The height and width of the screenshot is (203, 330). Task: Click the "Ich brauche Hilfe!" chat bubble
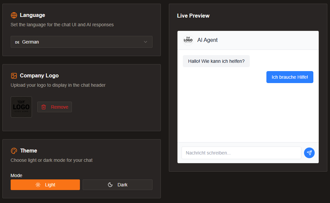[x=290, y=77]
